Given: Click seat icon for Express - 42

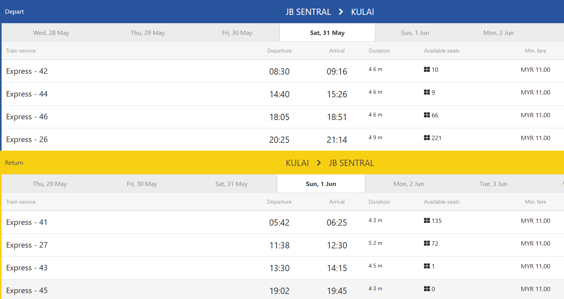Looking at the screenshot, I should point(427,70).
